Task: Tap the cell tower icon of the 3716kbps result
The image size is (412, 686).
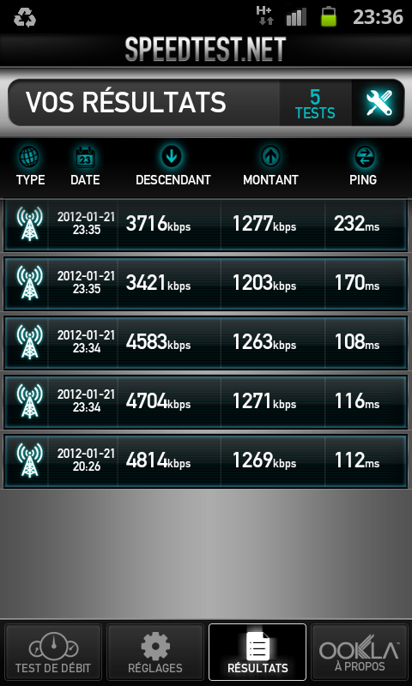Action: pyautogui.click(x=30, y=224)
